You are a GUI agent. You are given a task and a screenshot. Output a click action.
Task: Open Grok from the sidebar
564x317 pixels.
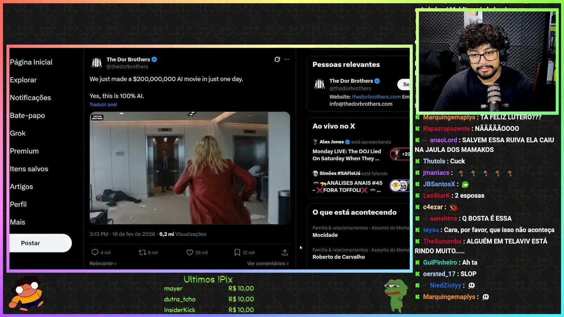pyautogui.click(x=18, y=133)
